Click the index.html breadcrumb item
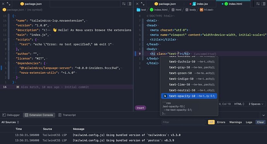Image resolution: width=267 pixels, height=144 pixels. click(159, 10)
